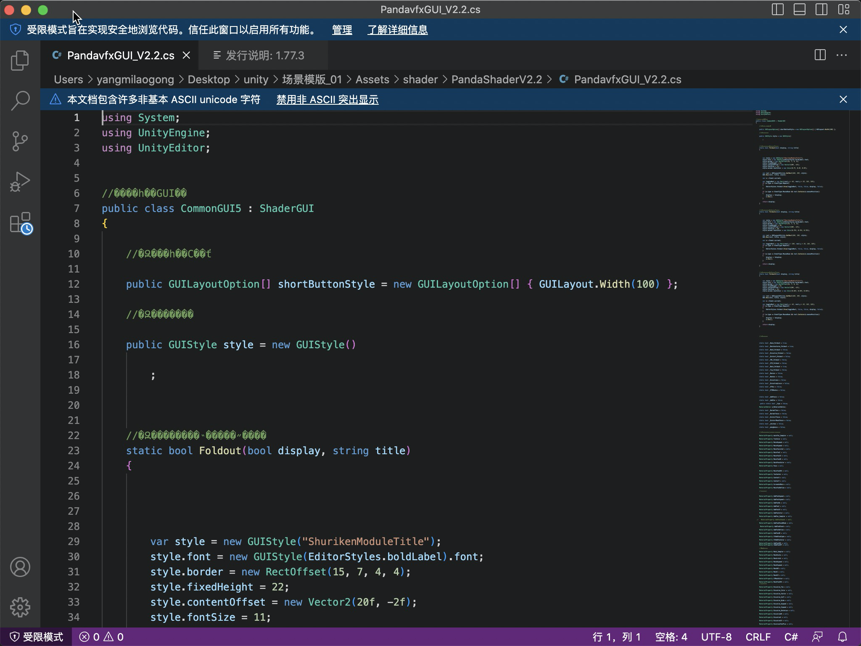
Task: Toggle the bottom panel layout button
Action: point(799,10)
